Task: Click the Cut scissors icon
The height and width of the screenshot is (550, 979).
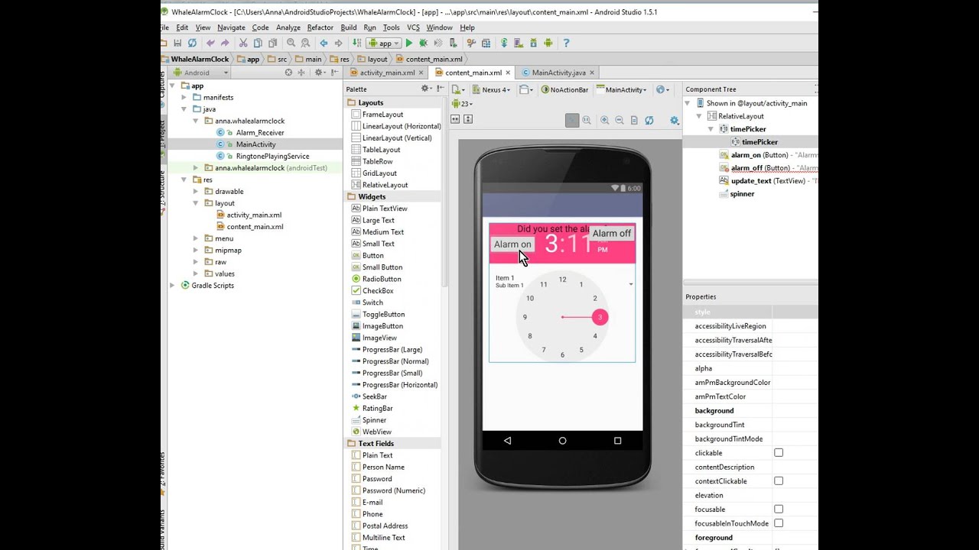Action: click(x=243, y=44)
